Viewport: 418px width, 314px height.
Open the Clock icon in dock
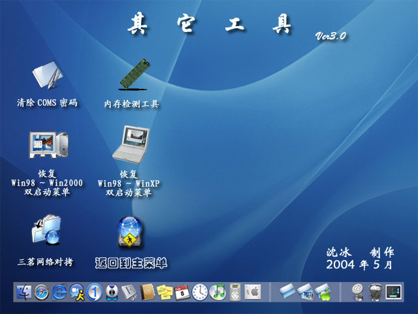pos(200,292)
